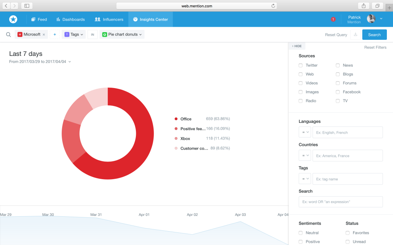Viewport: 393px width, 245px height.
Task: Enable the Radio source checkbox
Action: tap(301, 101)
